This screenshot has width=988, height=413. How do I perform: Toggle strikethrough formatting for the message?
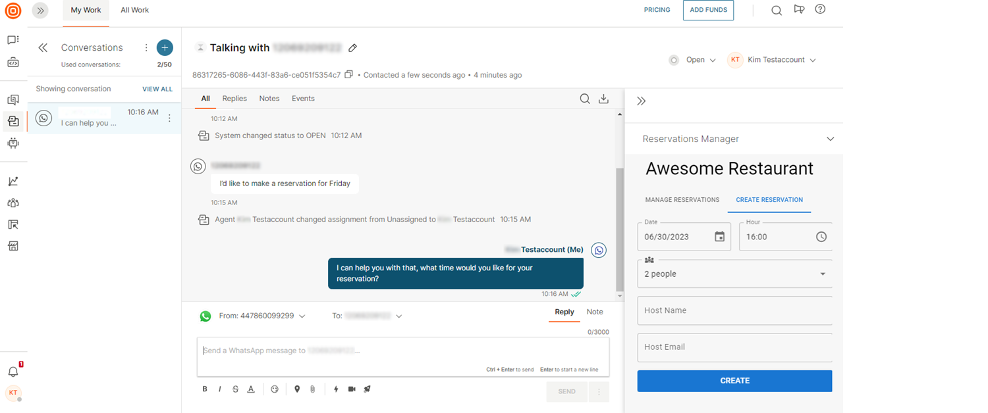235,389
